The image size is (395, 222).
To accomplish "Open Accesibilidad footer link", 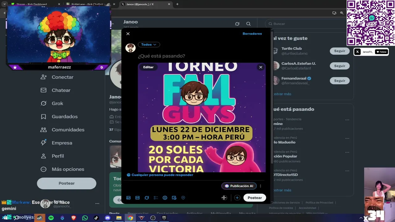I will (307, 208).
